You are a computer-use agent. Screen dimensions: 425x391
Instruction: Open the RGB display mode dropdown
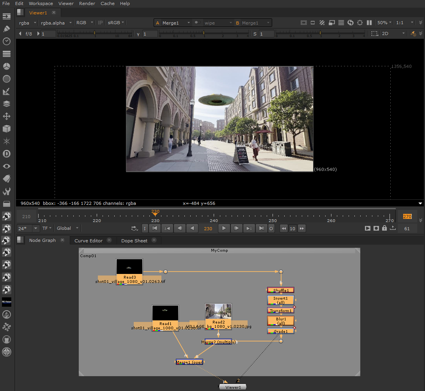[85, 23]
